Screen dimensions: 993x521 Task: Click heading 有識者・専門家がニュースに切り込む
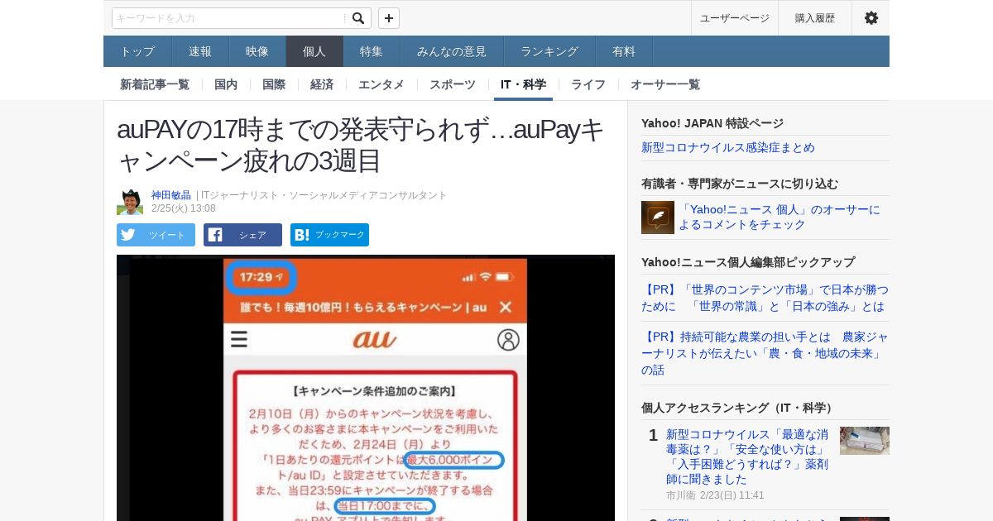740,184
